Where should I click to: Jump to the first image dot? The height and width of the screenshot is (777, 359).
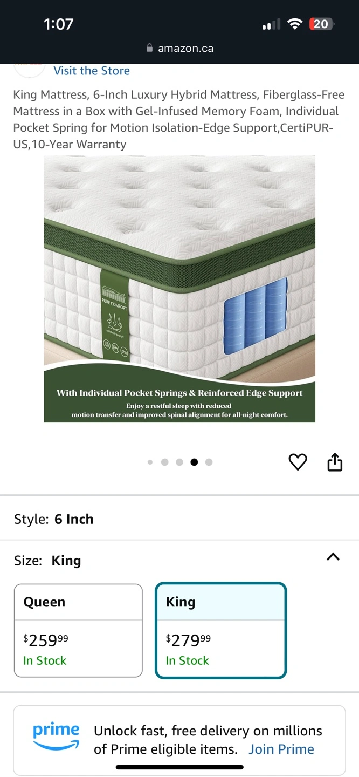(150, 462)
